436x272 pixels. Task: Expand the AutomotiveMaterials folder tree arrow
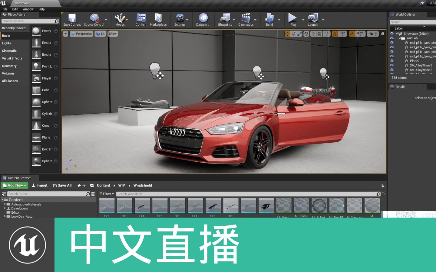tap(5, 204)
